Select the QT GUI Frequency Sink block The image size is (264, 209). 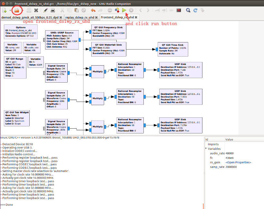(x=109, y=32)
